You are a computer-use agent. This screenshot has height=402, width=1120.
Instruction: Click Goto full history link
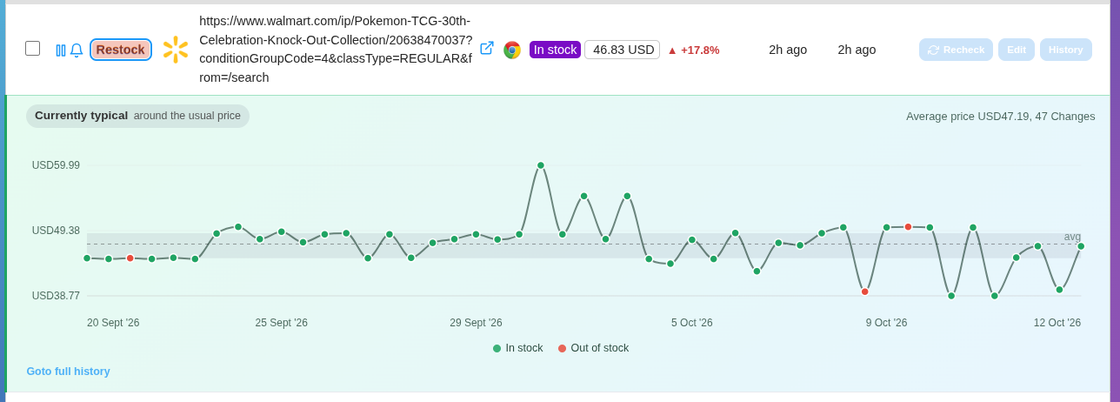(x=68, y=372)
